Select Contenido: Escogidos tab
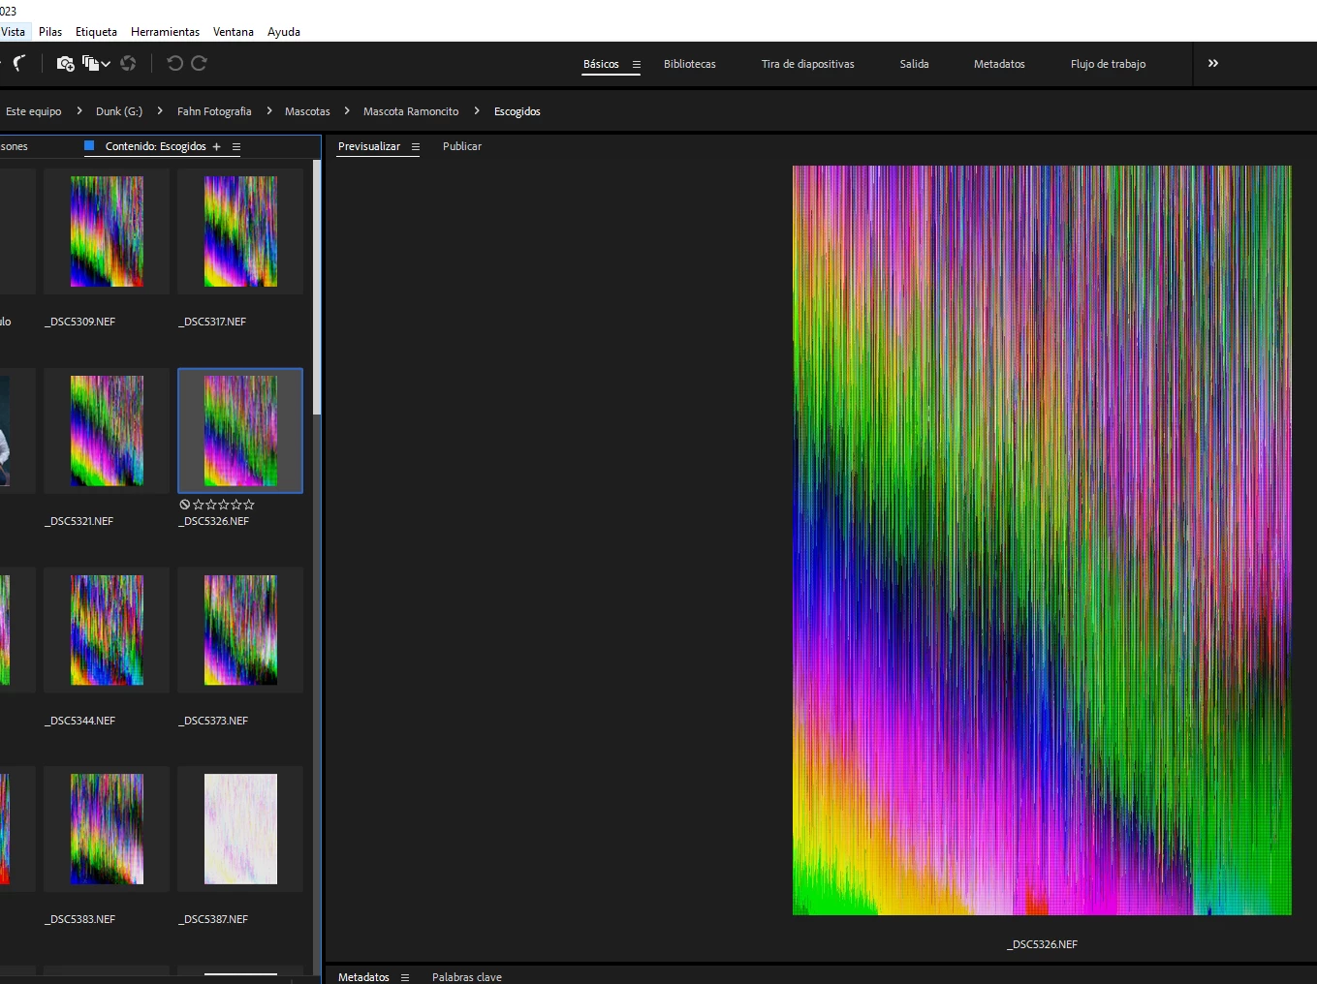Viewport: 1317px width, 984px height. pos(156,146)
